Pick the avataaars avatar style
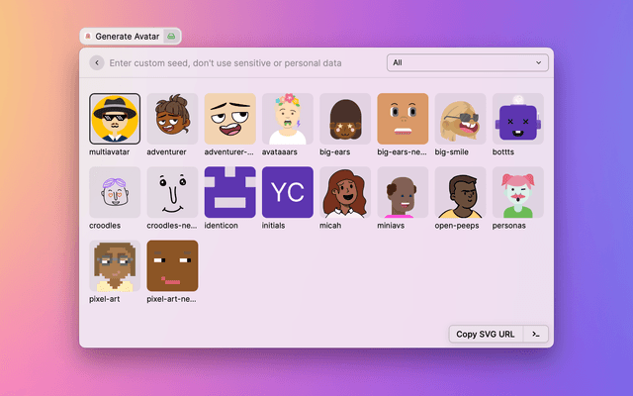This screenshot has height=396, width=633. (287, 119)
